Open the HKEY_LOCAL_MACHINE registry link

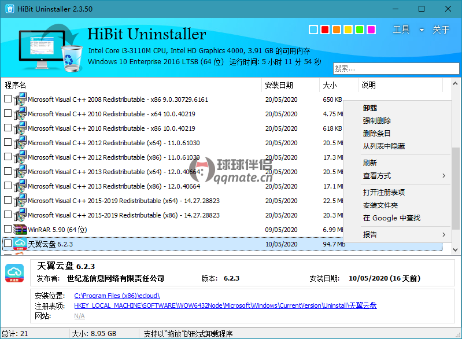[x=225, y=305]
